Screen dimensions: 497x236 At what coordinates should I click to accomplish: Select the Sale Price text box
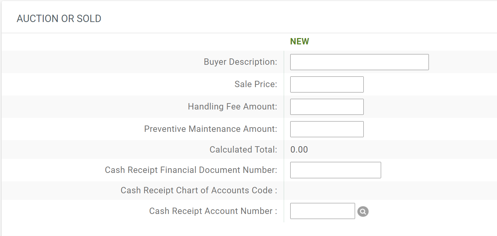[x=326, y=84]
